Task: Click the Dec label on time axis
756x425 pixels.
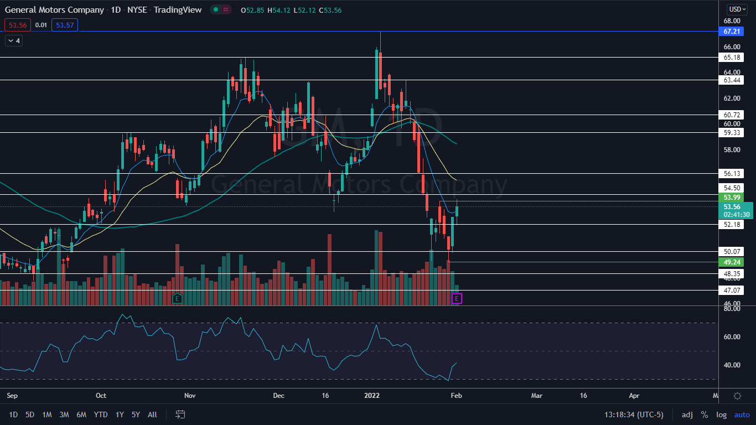Action: tap(278, 396)
